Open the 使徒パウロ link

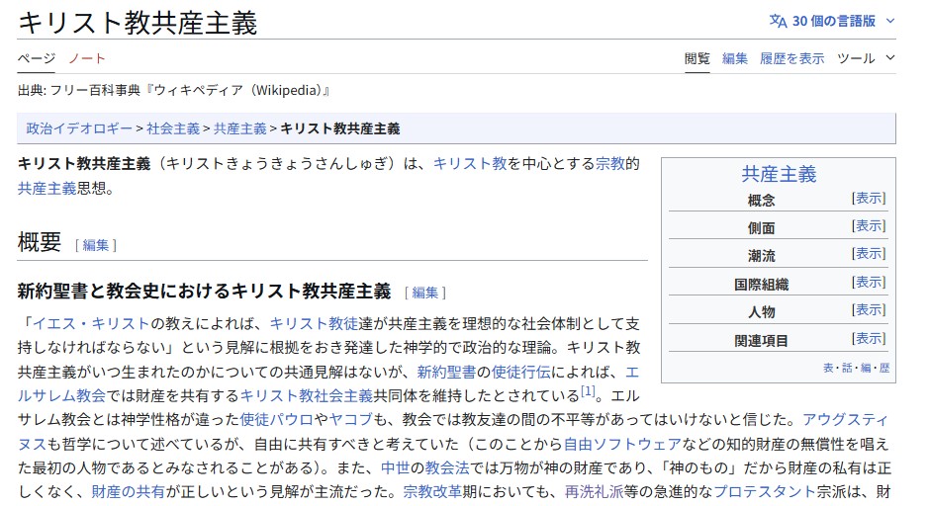pos(276,420)
